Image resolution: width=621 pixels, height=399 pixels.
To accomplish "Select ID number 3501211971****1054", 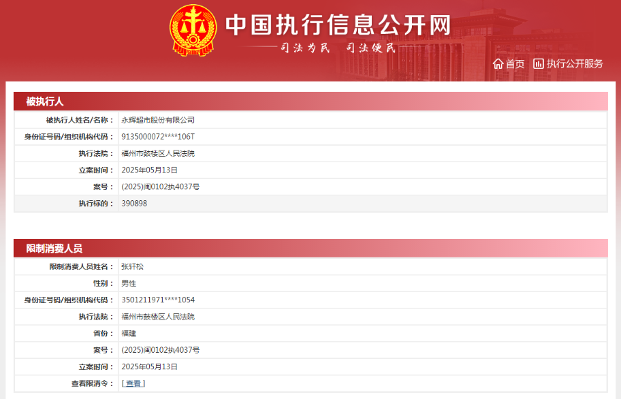I will [x=158, y=300].
